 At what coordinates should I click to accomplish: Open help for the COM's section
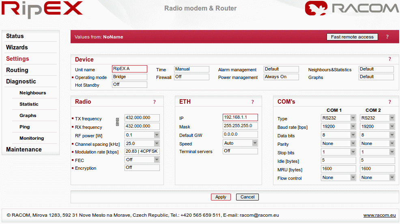click(x=389, y=102)
